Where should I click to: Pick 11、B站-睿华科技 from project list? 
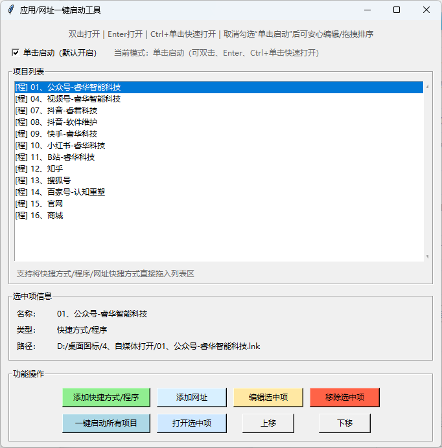tap(54, 157)
